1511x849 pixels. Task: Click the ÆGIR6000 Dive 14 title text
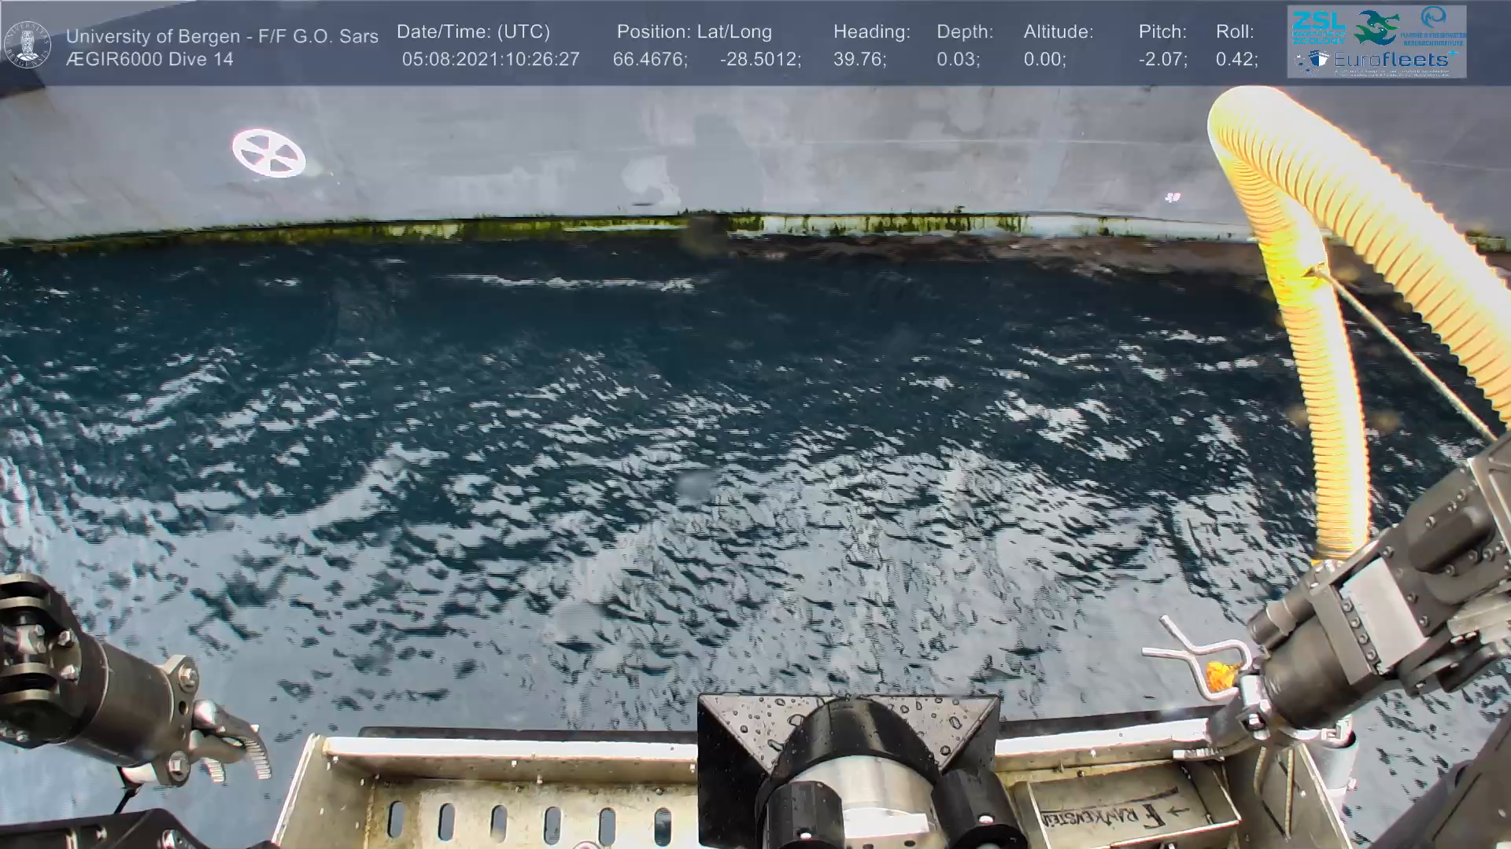[150, 60]
